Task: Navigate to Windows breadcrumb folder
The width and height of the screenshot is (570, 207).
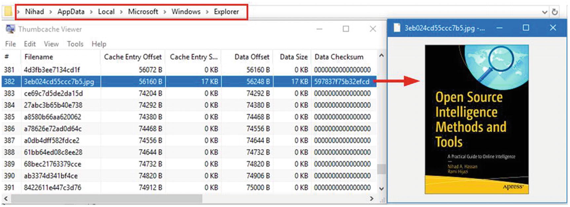Action: (x=186, y=12)
